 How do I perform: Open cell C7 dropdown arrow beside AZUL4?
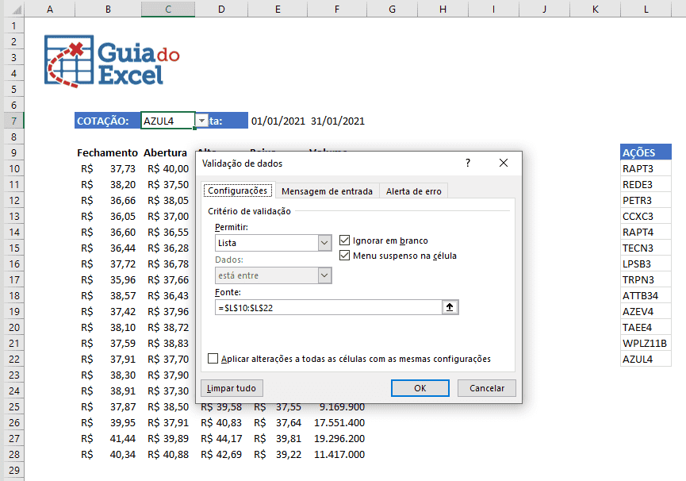tap(201, 121)
